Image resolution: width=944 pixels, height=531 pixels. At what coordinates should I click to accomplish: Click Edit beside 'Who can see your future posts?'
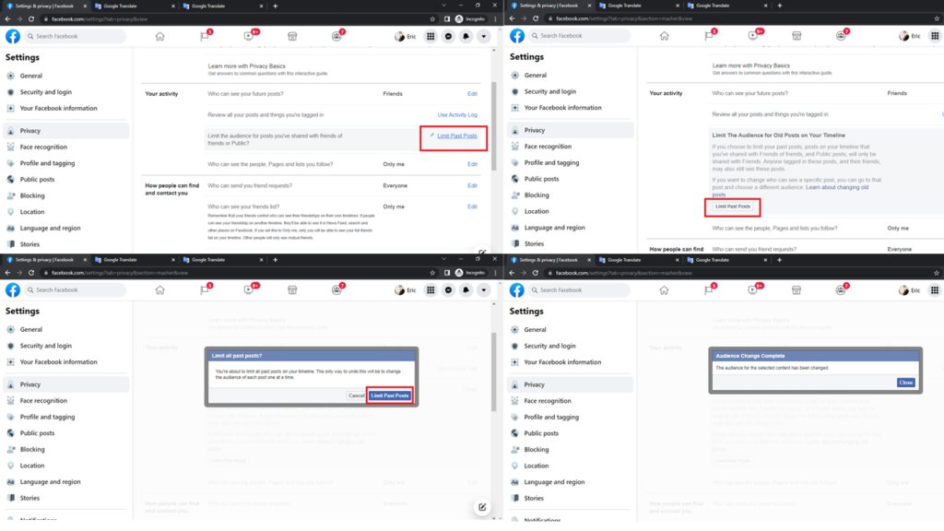[472, 94]
